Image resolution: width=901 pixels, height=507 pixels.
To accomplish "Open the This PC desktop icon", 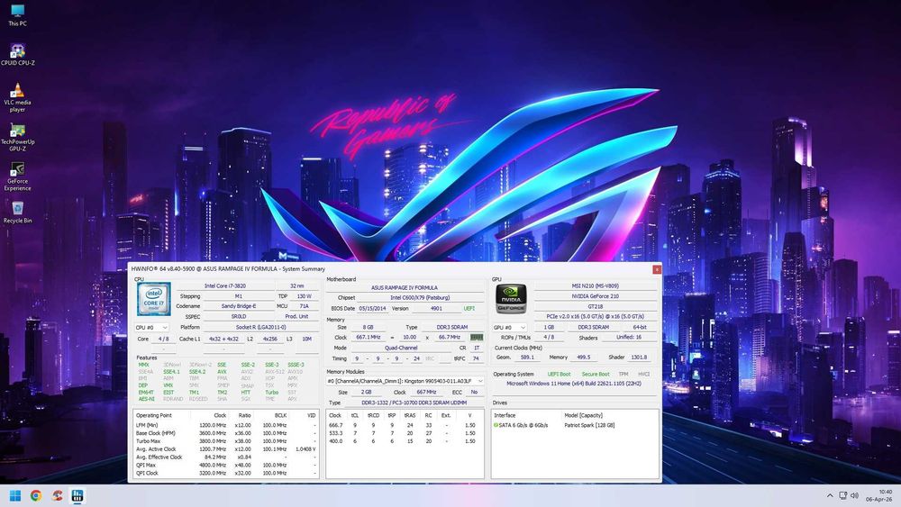I will click(x=17, y=15).
